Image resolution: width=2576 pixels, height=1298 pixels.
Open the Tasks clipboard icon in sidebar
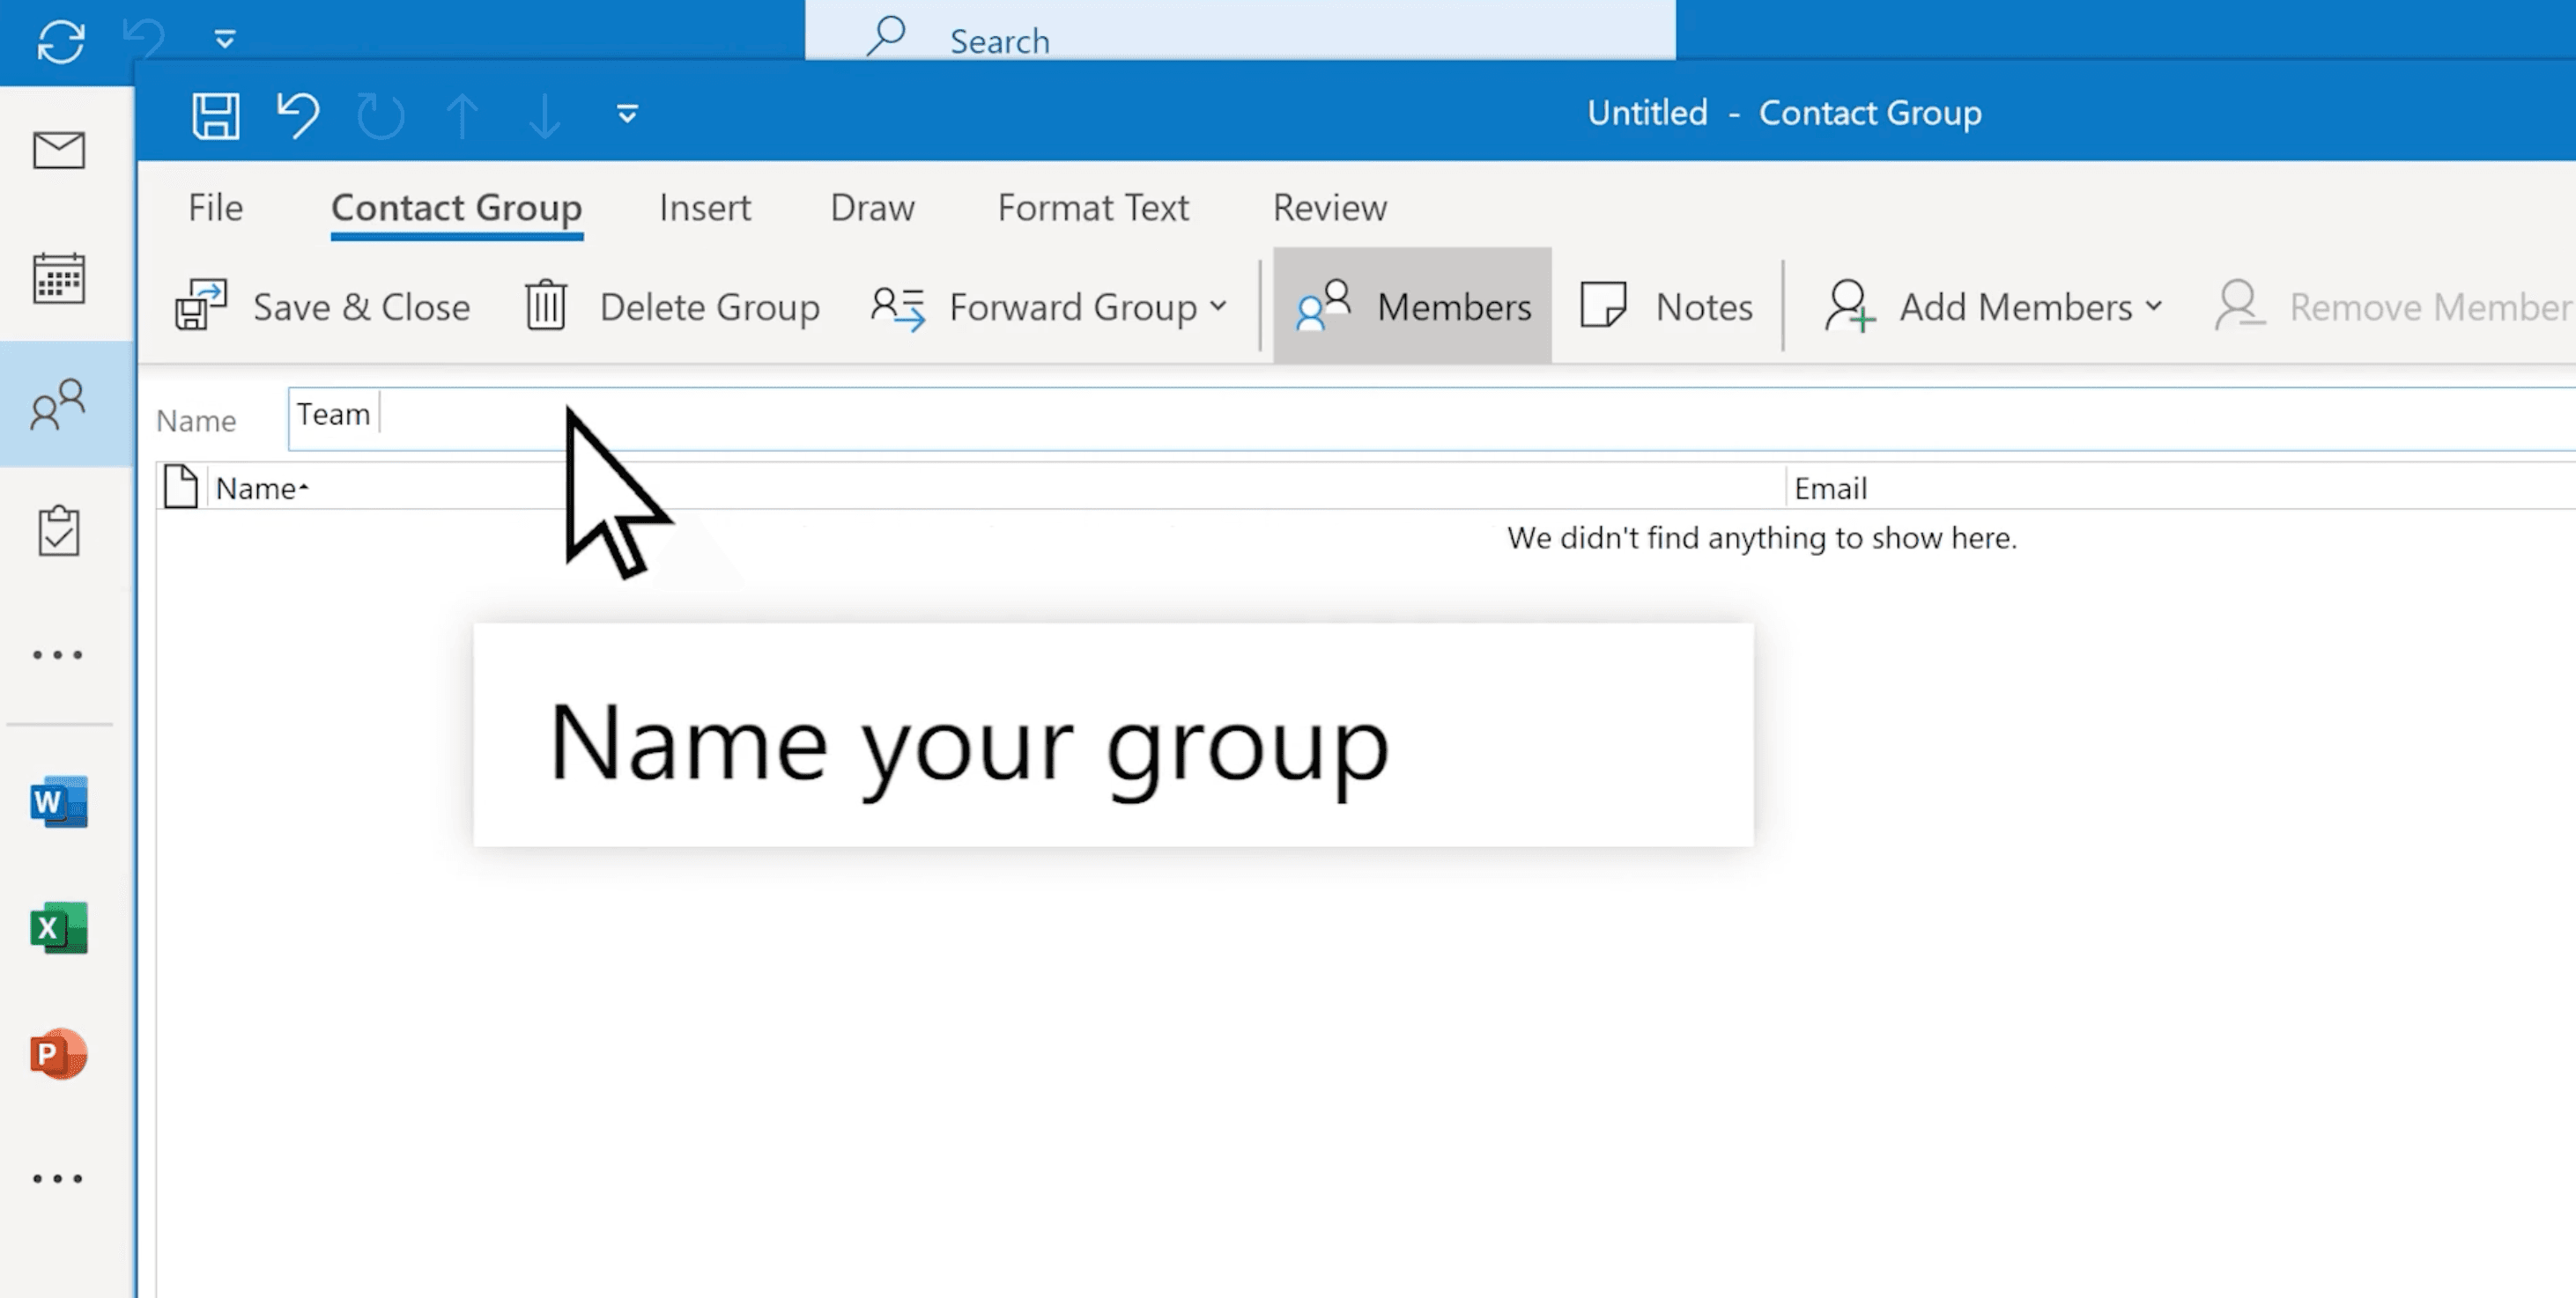tap(59, 531)
